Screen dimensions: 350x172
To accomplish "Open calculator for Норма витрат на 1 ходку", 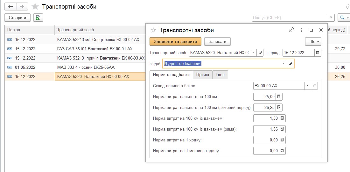I will click(283, 140).
